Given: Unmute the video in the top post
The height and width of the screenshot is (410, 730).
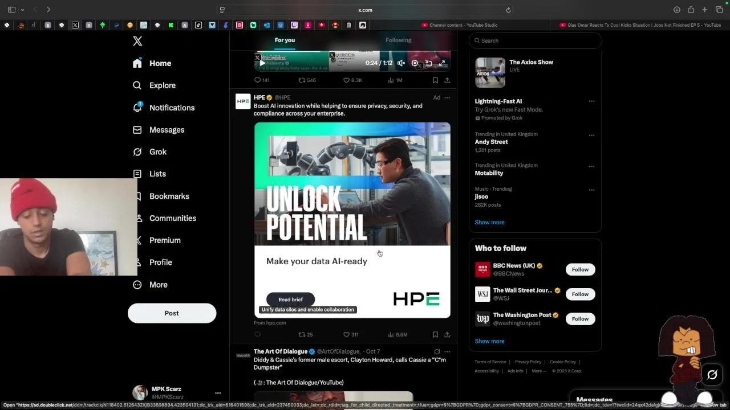Looking at the screenshot, I should point(401,63).
